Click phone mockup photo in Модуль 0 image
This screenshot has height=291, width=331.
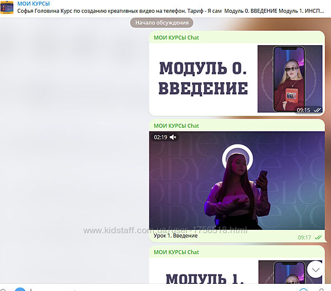click(x=290, y=79)
